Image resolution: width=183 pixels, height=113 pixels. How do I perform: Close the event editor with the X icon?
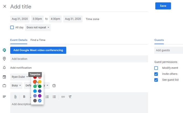click(x=5, y=6)
